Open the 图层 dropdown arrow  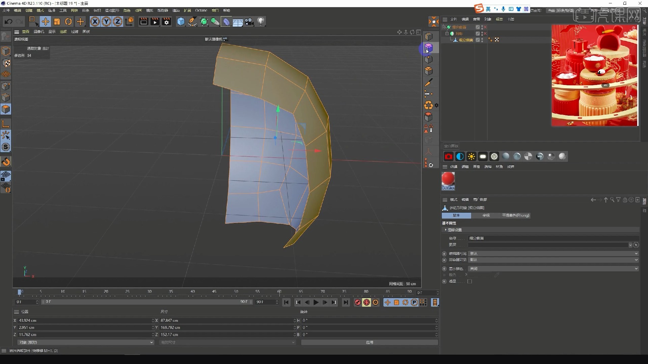pos(630,245)
